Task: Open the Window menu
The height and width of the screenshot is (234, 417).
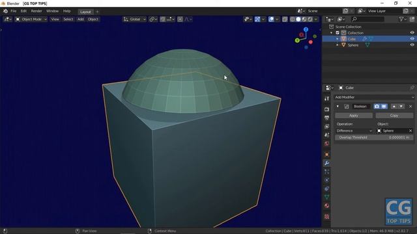Action: (x=52, y=11)
